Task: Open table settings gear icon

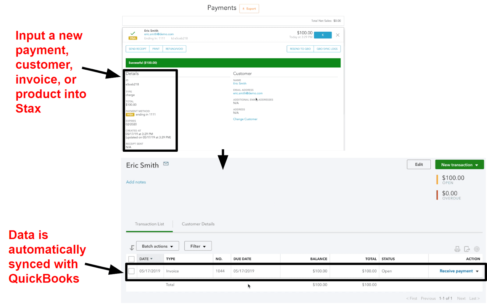Action: pos(477,249)
